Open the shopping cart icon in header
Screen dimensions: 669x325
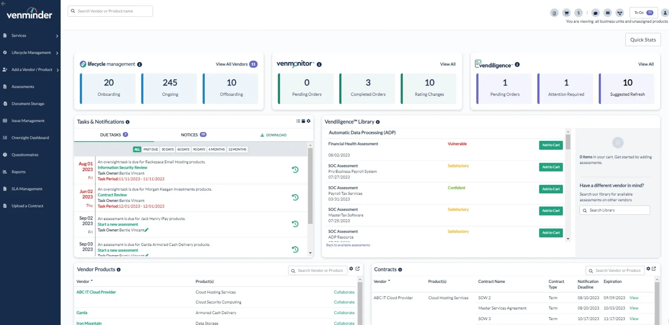(566, 13)
